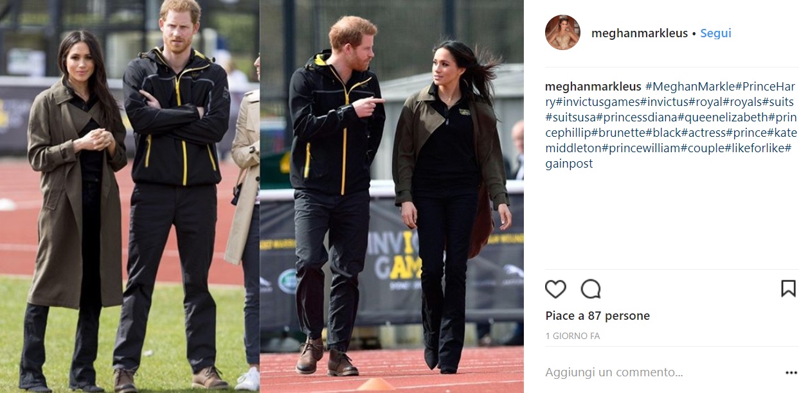Click the post photo of the couple
The height and width of the screenshot is (393, 799).
pos(262,197)
